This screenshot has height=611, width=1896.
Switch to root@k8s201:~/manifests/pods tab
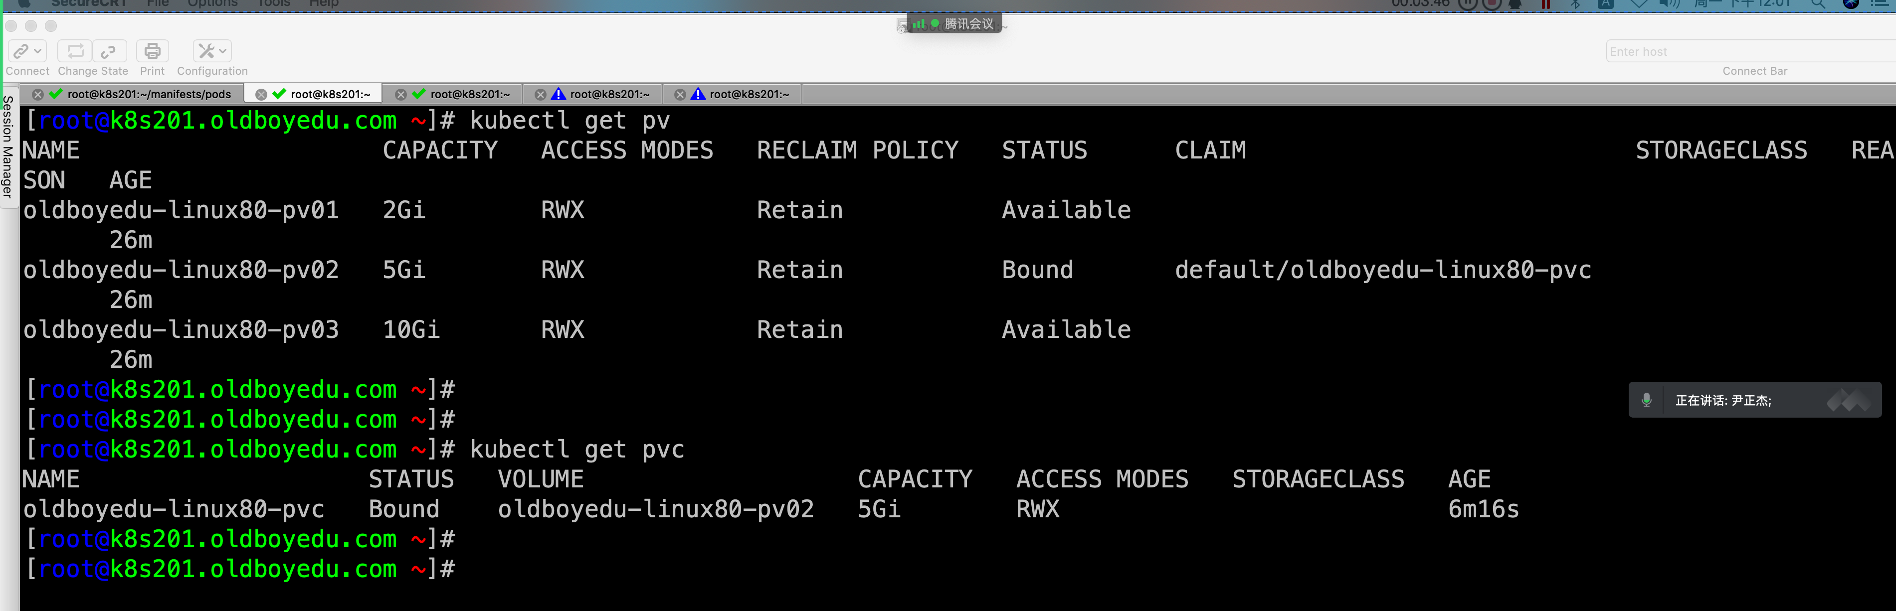(149, 94)
